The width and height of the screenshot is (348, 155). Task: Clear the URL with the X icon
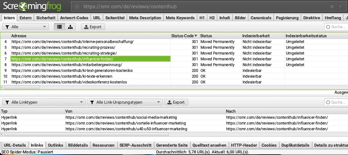pos(332,7)
